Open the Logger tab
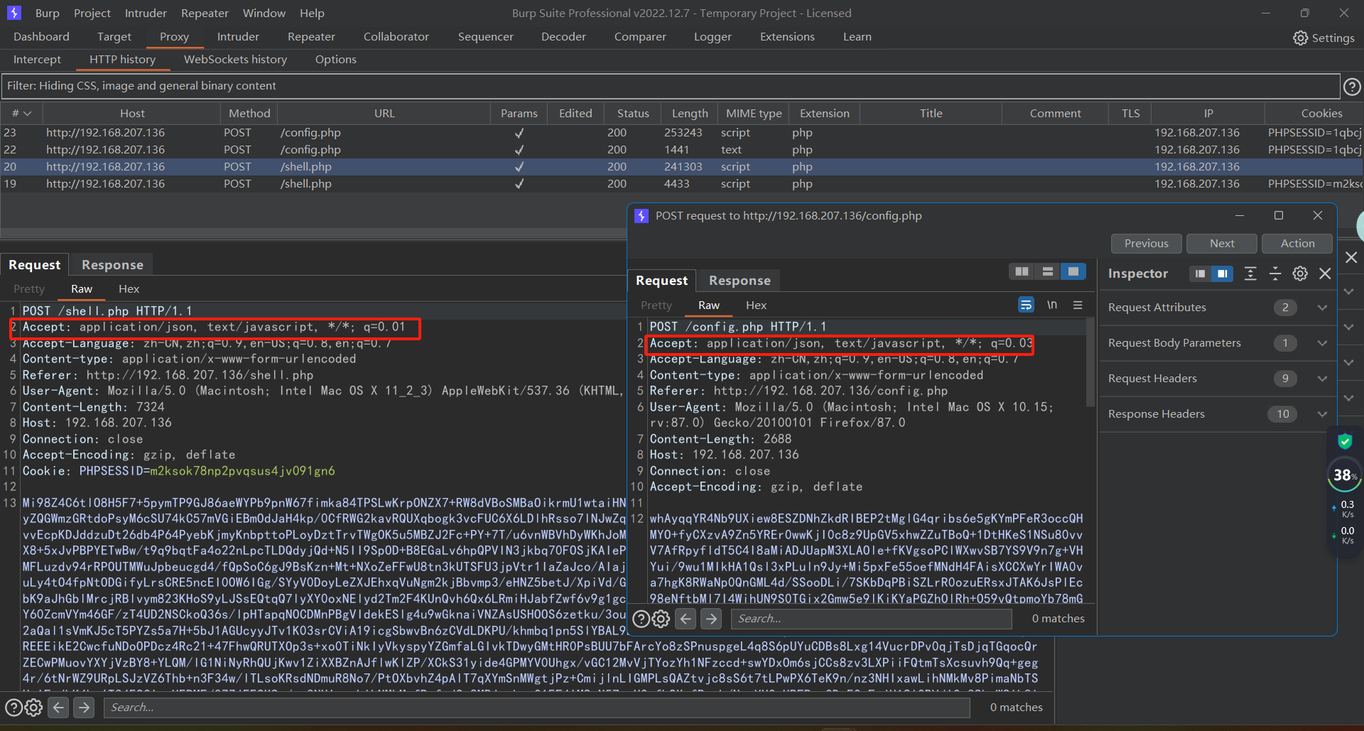 coord(713,37)
